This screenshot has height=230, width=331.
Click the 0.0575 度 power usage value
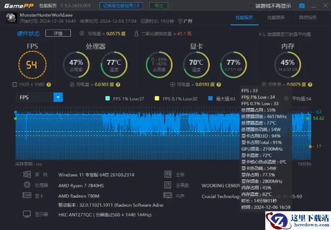(116, 34)
